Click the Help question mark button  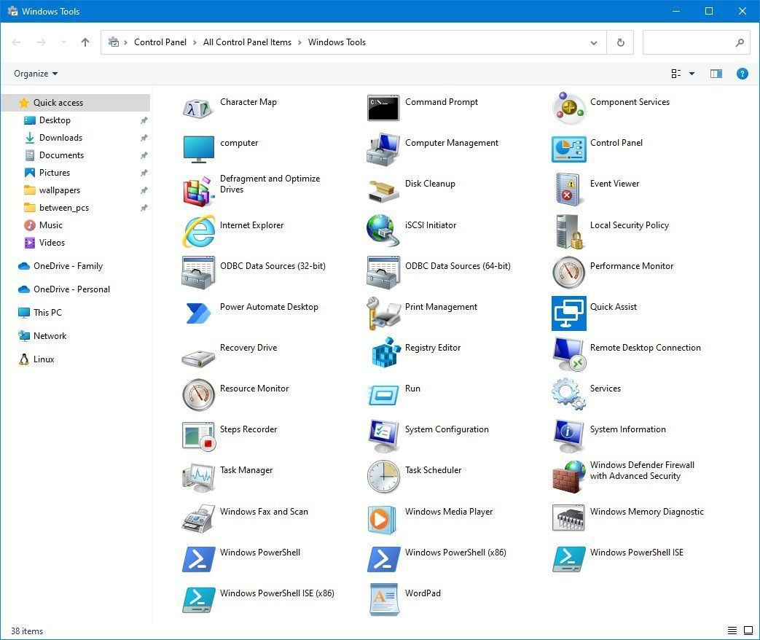(x=742, y=74)
